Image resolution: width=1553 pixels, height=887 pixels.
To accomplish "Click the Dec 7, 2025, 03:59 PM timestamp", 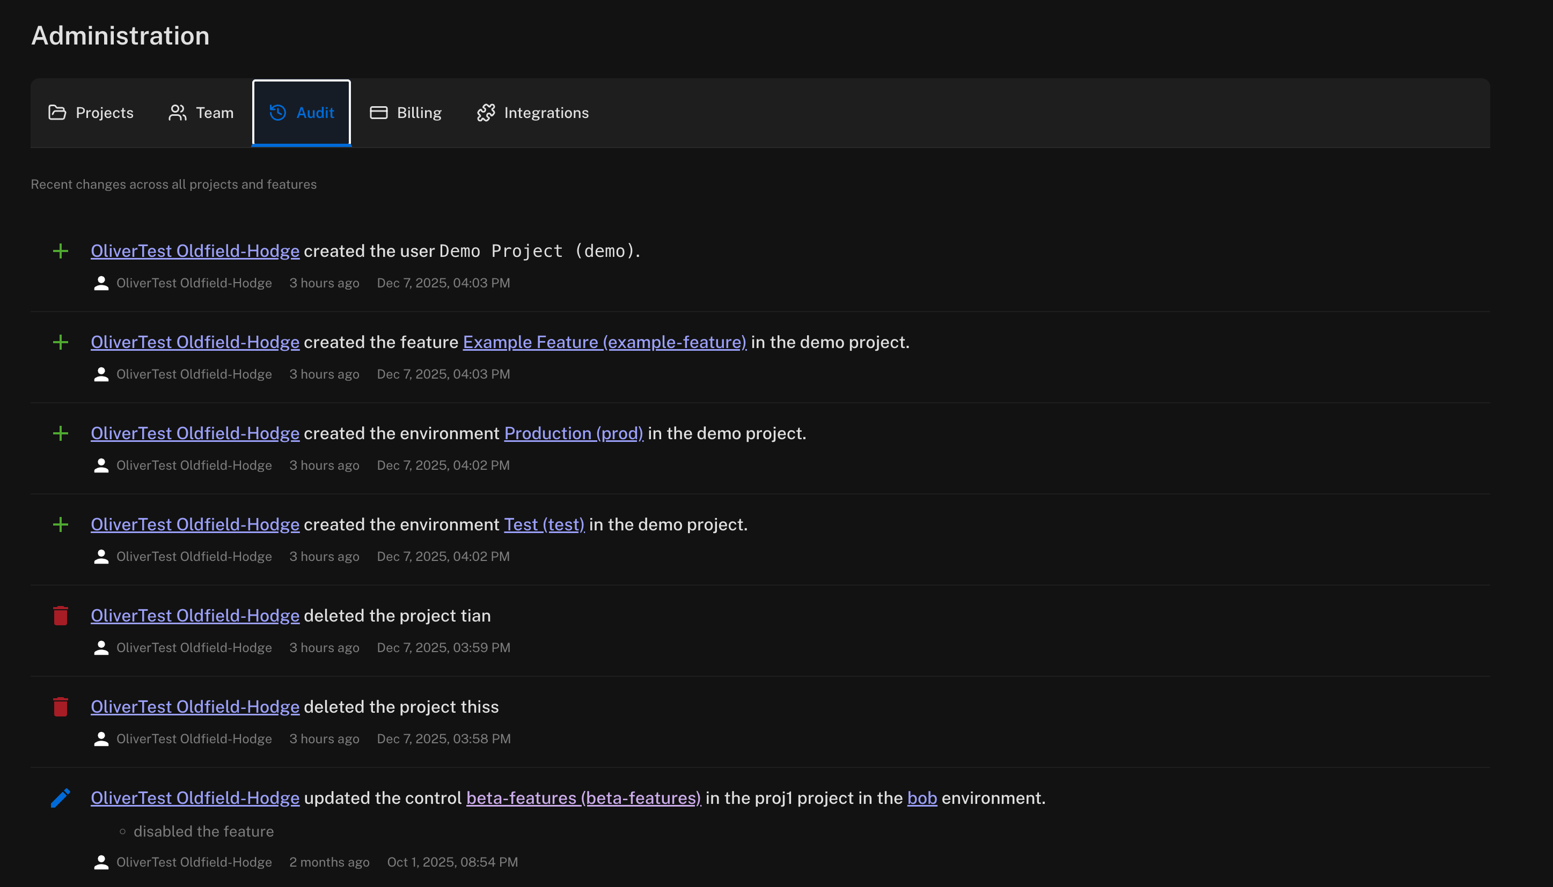I will pyautogui.click(x=443, y=648).
